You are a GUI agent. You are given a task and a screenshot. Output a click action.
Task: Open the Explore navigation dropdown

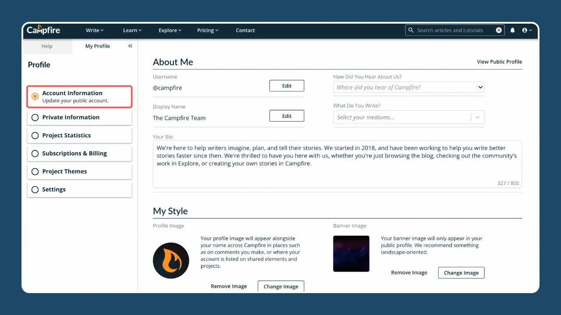(x=170, y=30)
